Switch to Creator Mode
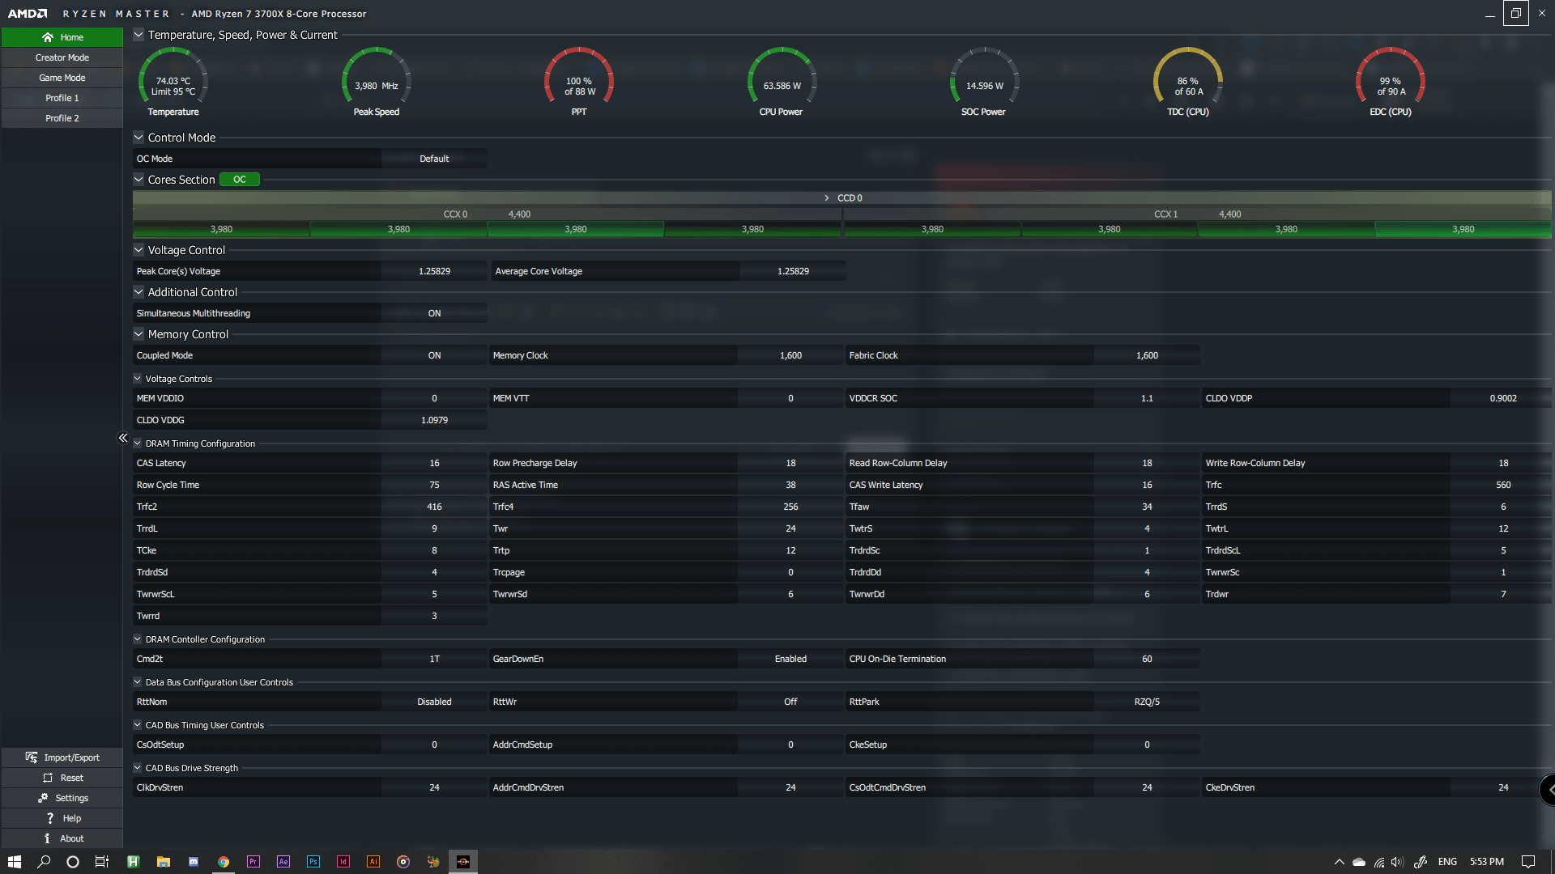The height and width of the screenshot is (874, 1555). (x=62, y=57)
